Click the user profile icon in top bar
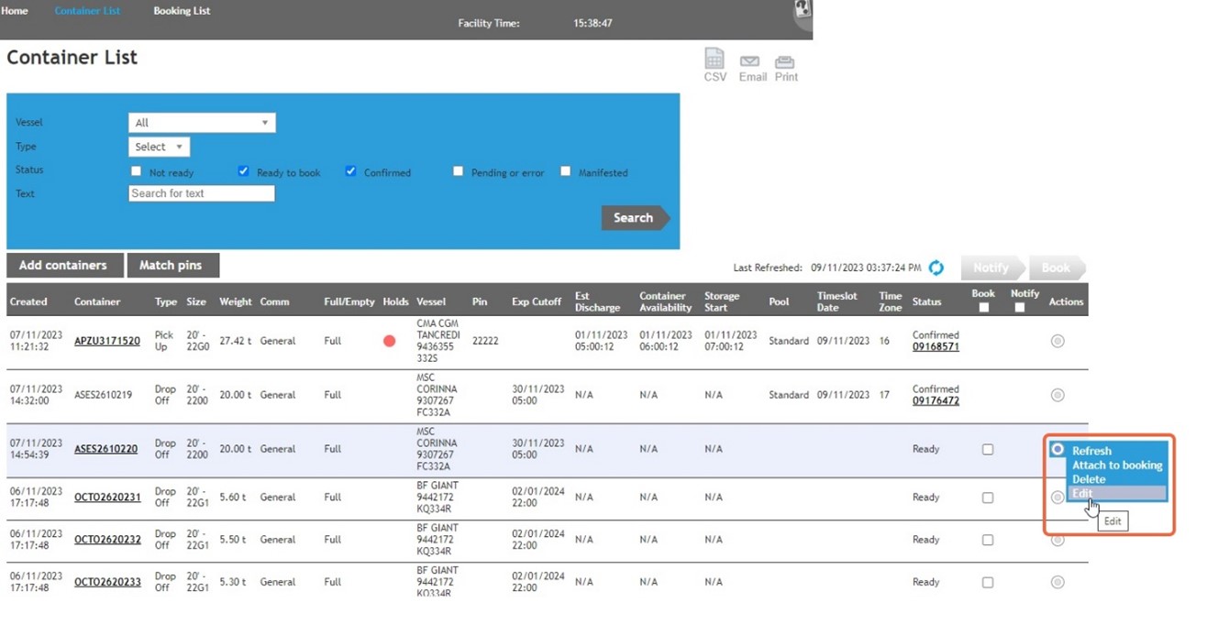 coord(803,11)
